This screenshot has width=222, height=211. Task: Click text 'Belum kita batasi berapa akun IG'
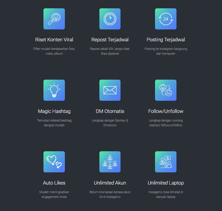[110, 194]
